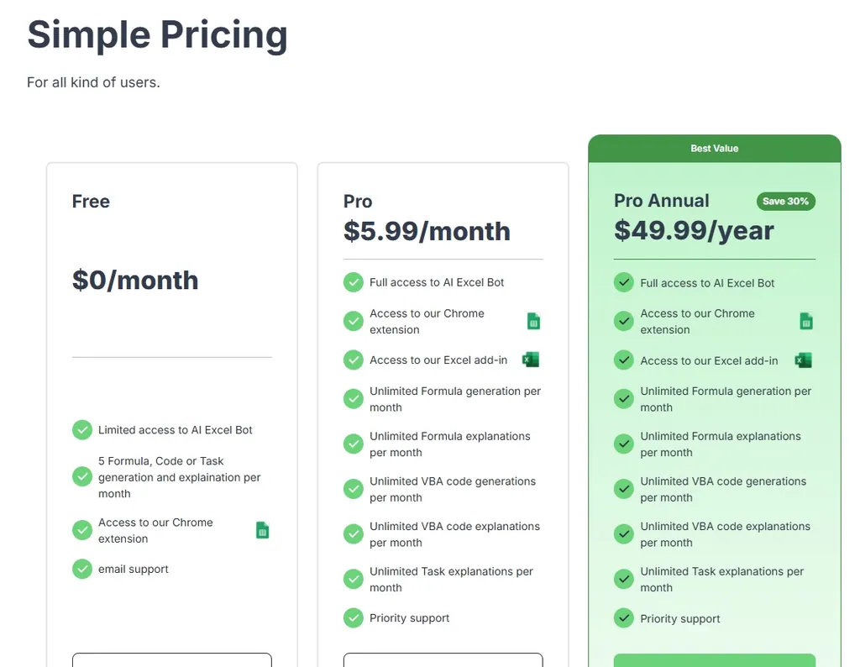Click checkmark next to Limited access to AI Excel Bot
The width and height of the screenshot is (860, 667).
click(x=82, y=430)
